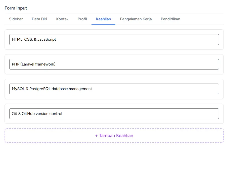228x195 pixels.
Task: Select the Git & GitHub version control field
Action: (x=114, y=114)
